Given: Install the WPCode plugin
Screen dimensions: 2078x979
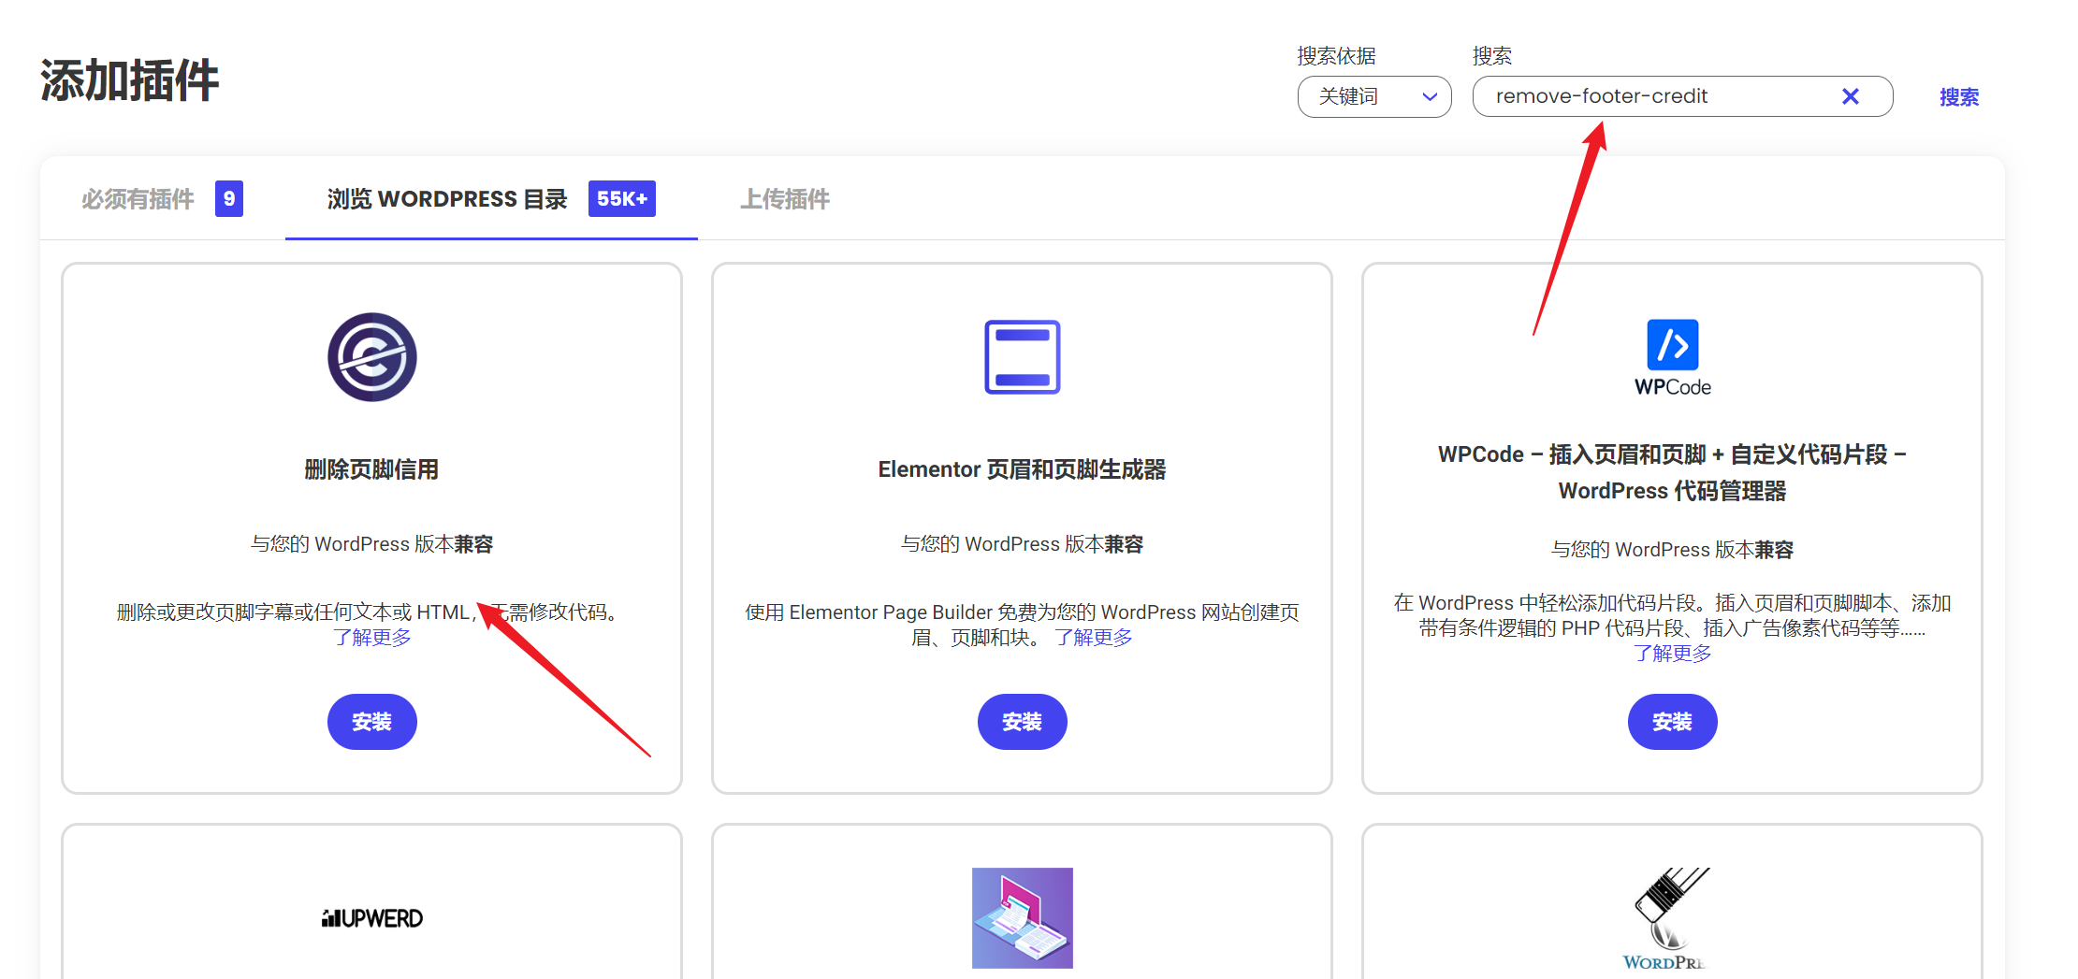Looking at the screenshot, I should pyautogui.click(x=1672, y=722).
